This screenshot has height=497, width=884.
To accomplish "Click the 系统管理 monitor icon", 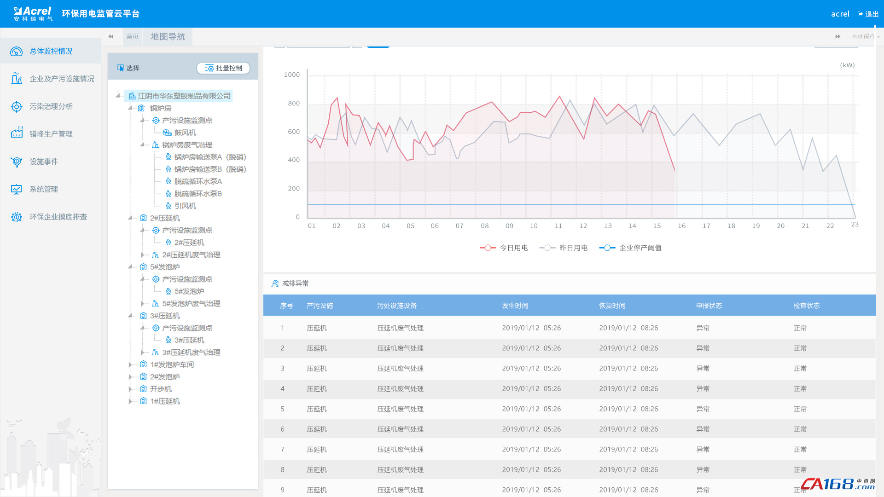I will point(17,189).
